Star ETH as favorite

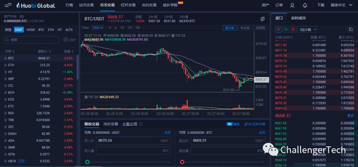click(5, 65)
